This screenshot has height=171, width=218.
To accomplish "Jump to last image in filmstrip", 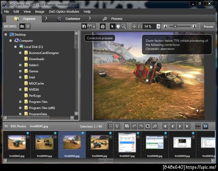I will click(187, 126).
